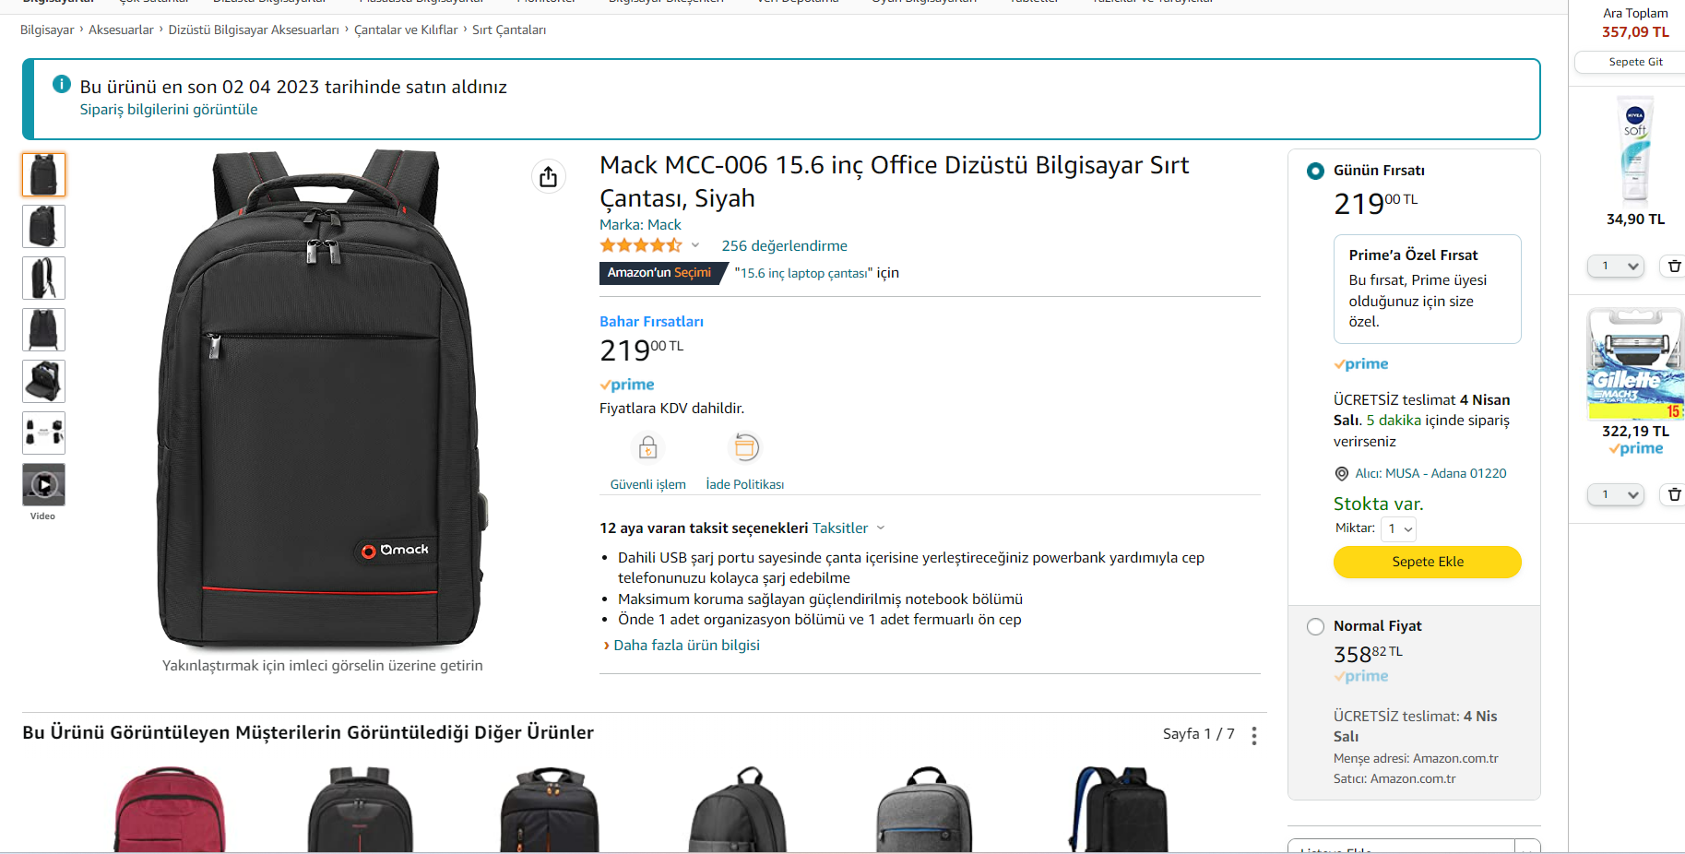Viewport: 1685px width, 854px height.
Task: Play the product video thumbnail
Action: 43,484
